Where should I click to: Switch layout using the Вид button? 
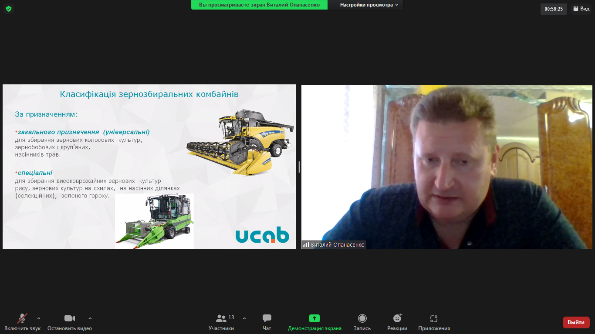581,9
